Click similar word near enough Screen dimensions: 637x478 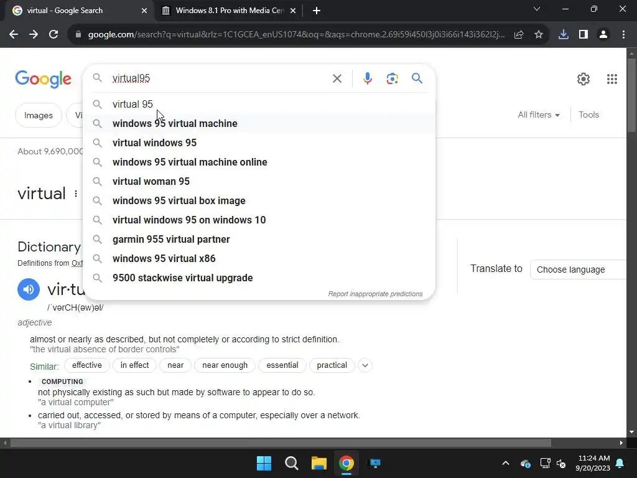225,365
